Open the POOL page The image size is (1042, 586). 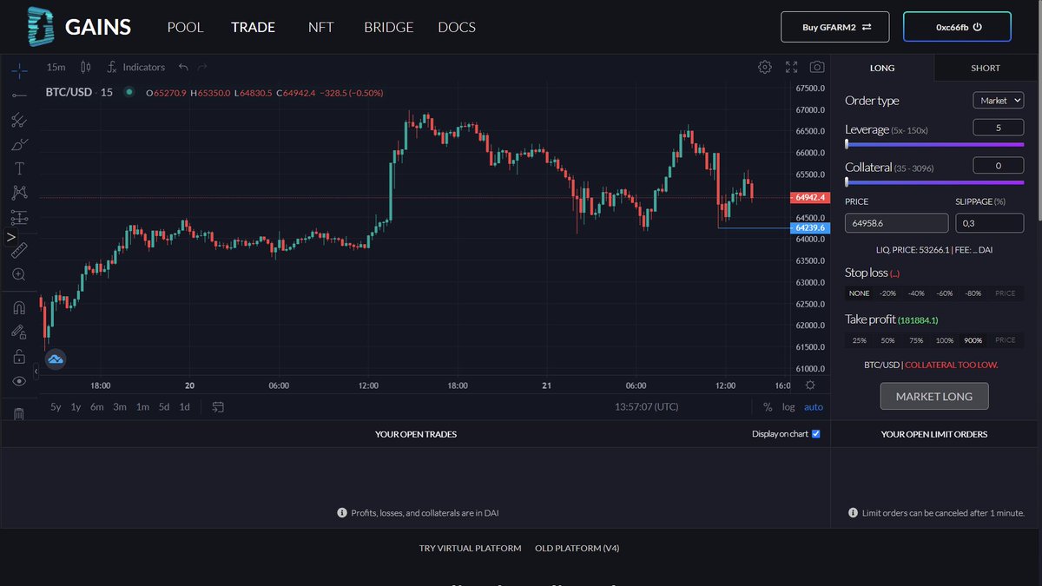tap(185, 27)
